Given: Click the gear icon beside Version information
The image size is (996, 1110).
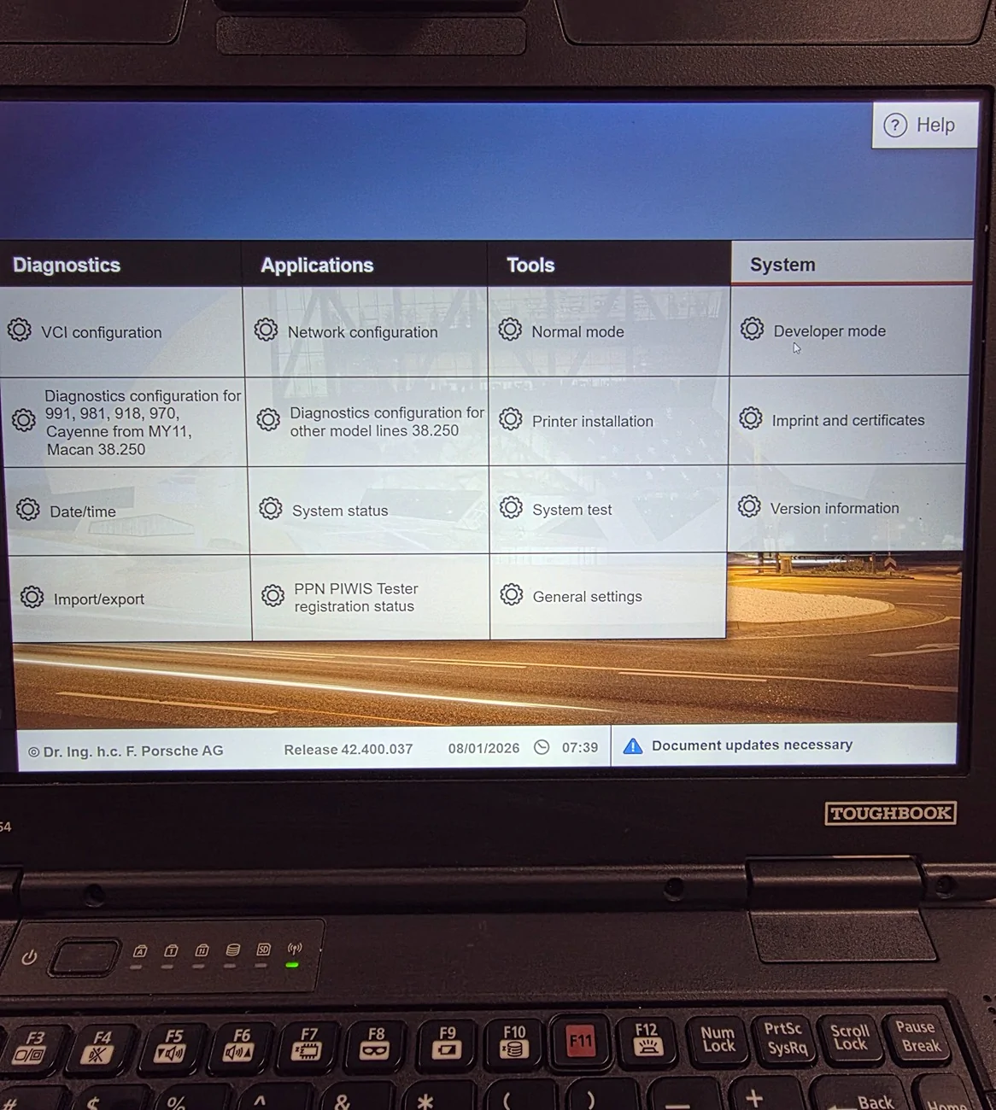Looking at the screenshot, I should pyautogui.click(x=749, y=506).
